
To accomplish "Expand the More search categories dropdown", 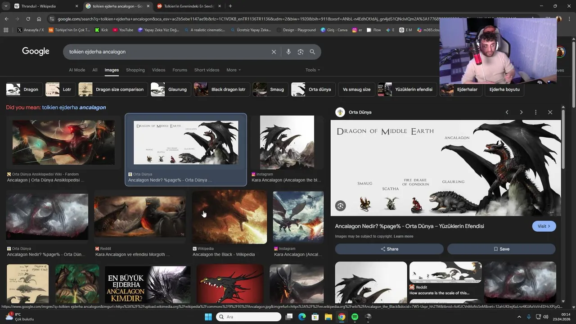I will [x=234, y=70].
